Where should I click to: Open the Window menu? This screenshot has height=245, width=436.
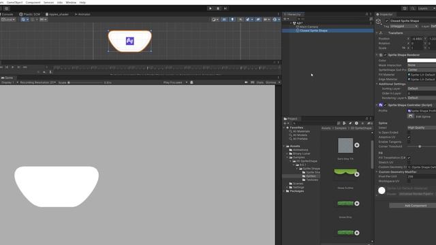coord(71,2)
